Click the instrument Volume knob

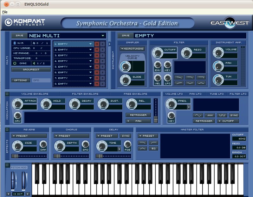click(x=218, y=53)
